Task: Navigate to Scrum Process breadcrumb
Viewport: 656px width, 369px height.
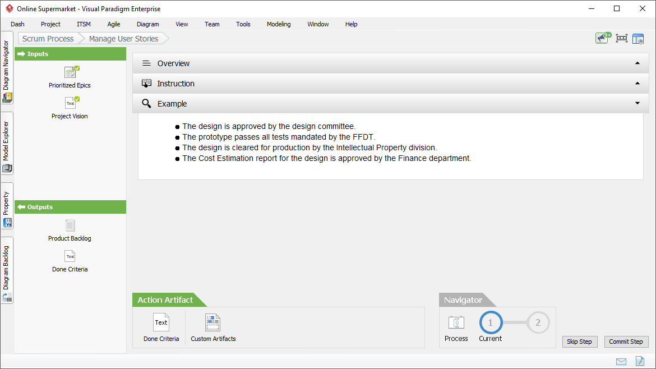Action: (48, 39)
